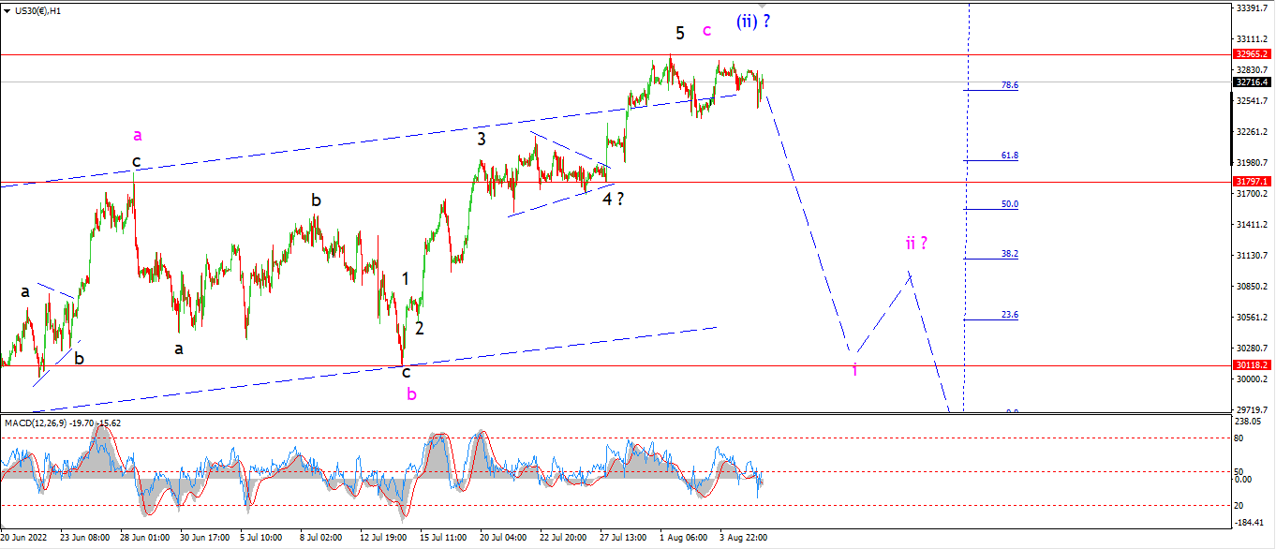The width and height of the screenshot is (1276, 549).
Task: Select the 38.2 Fibonacci level label
Action: tap(1009, 254)
